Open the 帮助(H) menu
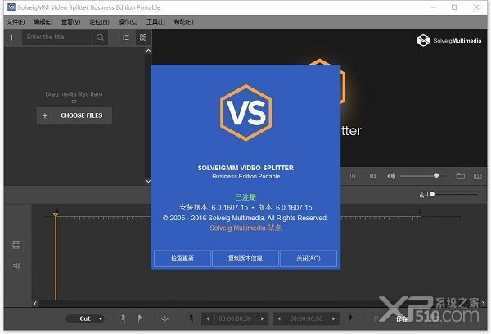The image size is (491, 334). [x=183, y=22]
